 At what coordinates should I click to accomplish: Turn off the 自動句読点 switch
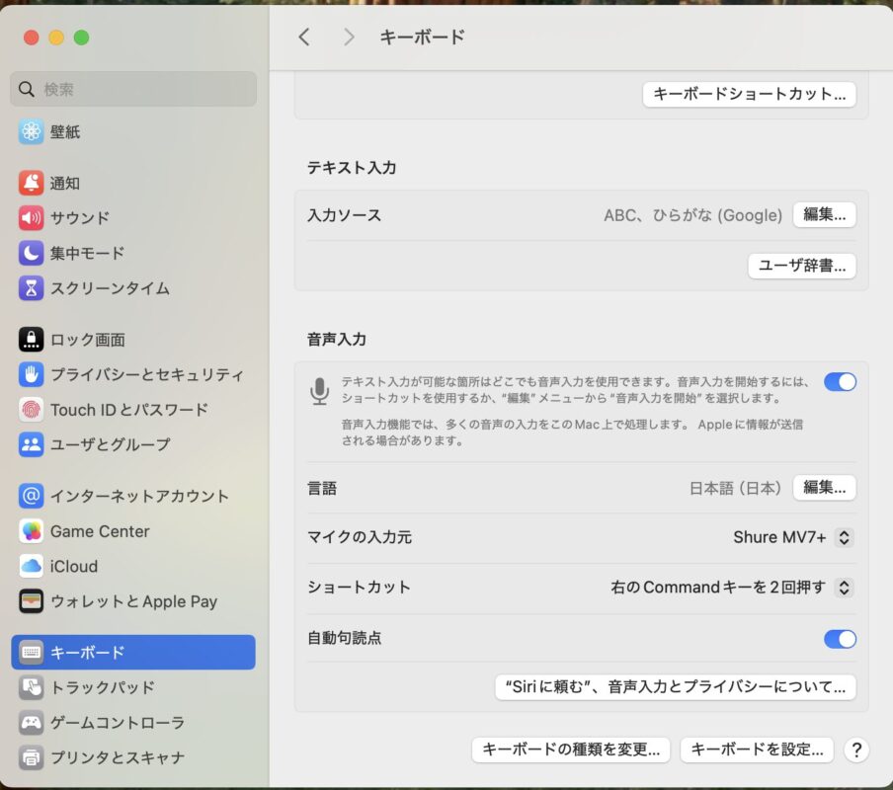840,639
